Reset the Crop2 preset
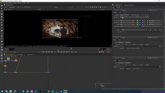The image size is (165, 93). [127, 42]
